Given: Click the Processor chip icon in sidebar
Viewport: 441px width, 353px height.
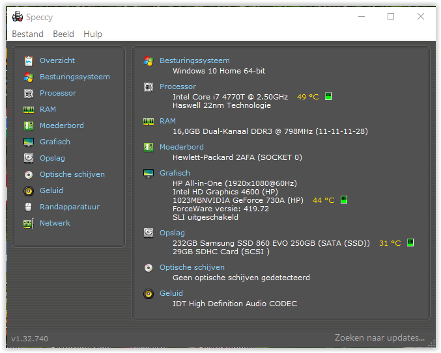Looking at the screenshot, I should point(28,93).
